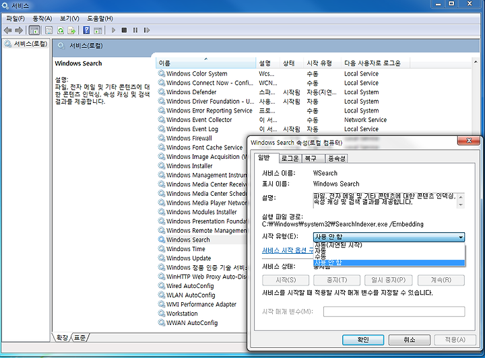Open the 동작(A) menu

[42, 19]
